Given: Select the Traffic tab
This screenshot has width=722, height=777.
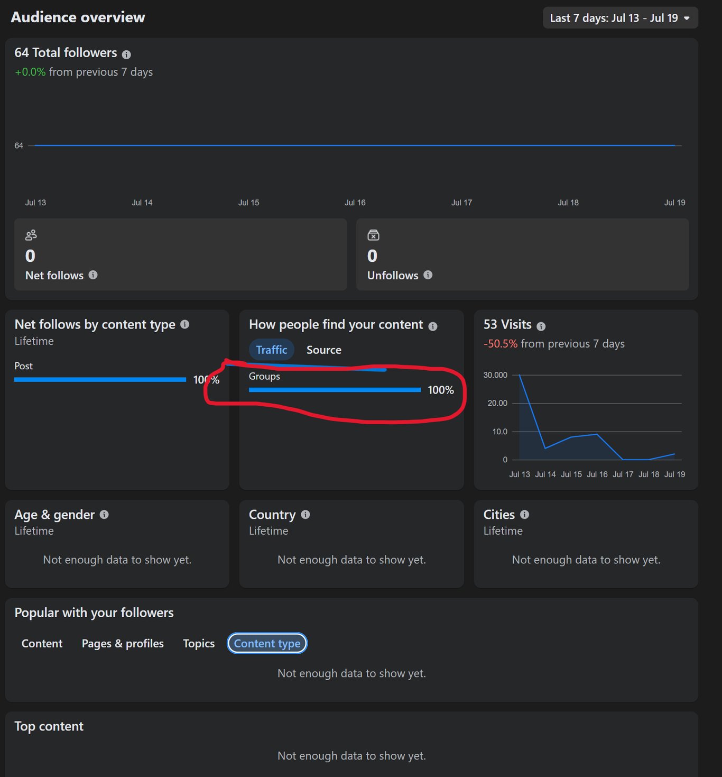Looking at the screenshot, I should tap(272, 350).
